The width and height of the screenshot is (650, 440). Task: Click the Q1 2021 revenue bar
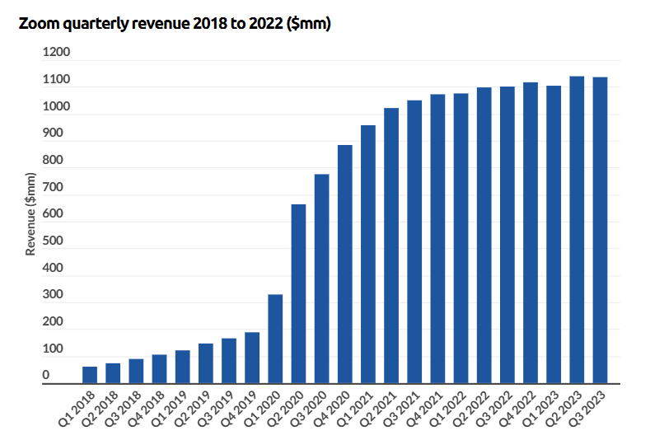pyautogui.click(x=368, y=254)
